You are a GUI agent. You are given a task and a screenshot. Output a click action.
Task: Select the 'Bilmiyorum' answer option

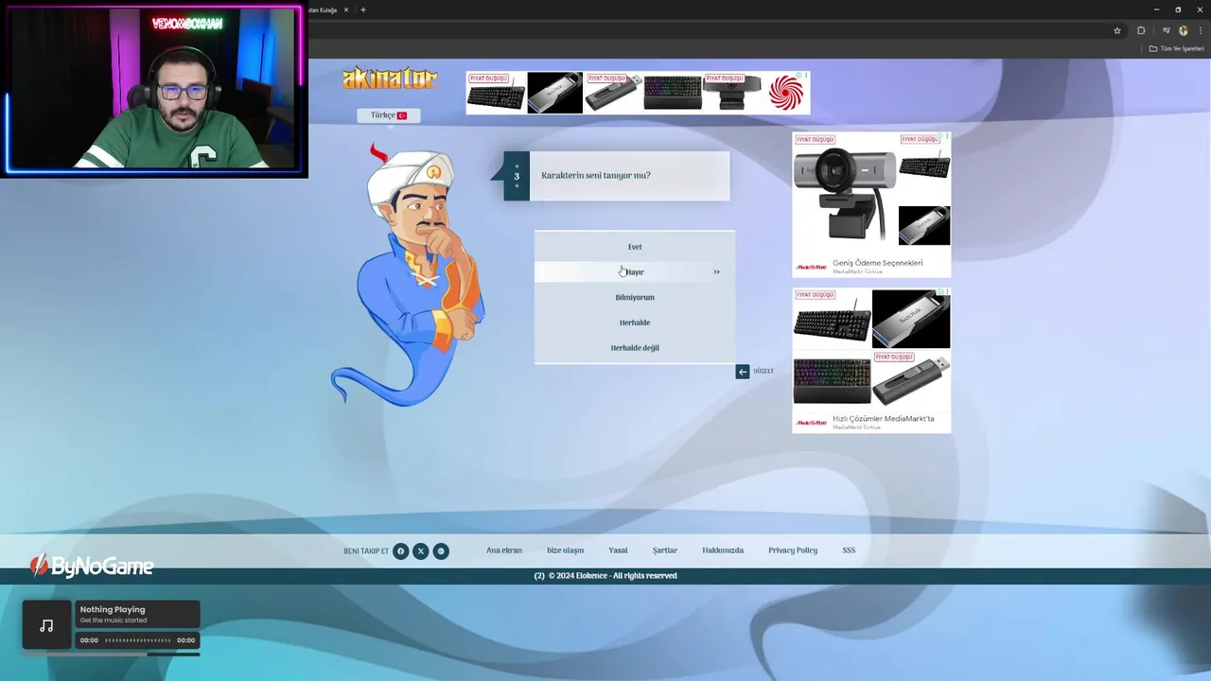click(x=634, y=297)
